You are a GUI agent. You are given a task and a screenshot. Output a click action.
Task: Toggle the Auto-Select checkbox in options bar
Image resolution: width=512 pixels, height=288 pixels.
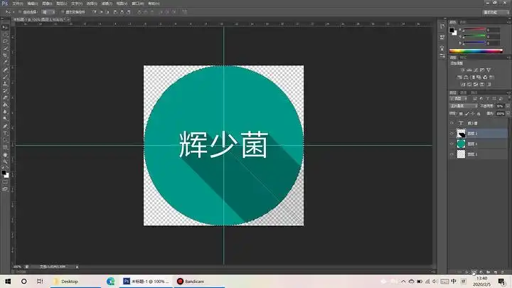pos(22,13)
